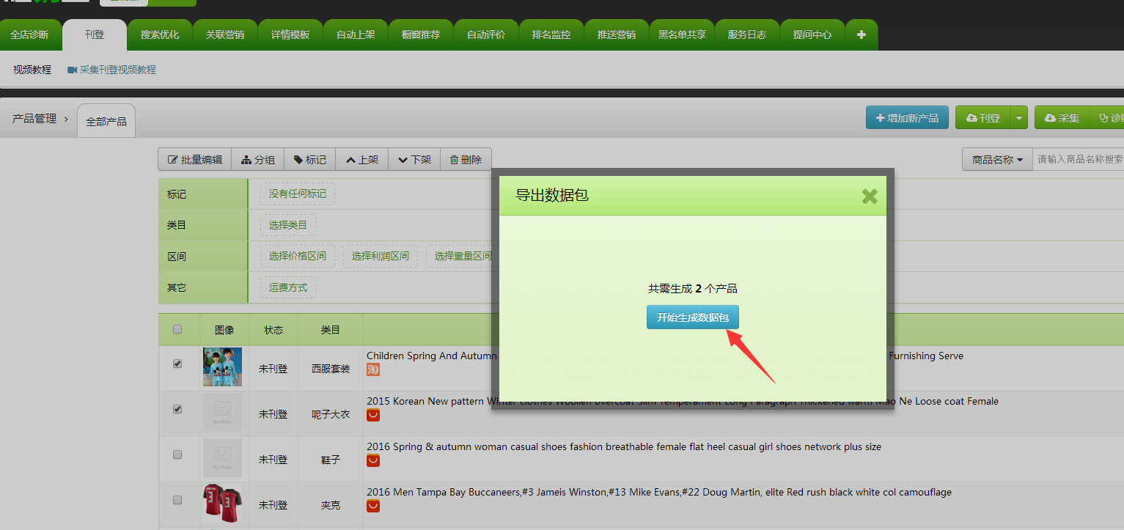Open the 选择类目 filter
The height and width of the screenshot is (530, 1124).
288,226
